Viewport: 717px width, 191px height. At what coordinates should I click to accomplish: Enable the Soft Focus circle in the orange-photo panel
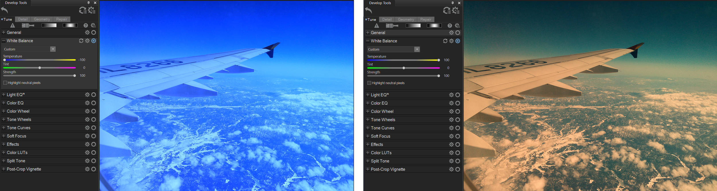[458, 136]
